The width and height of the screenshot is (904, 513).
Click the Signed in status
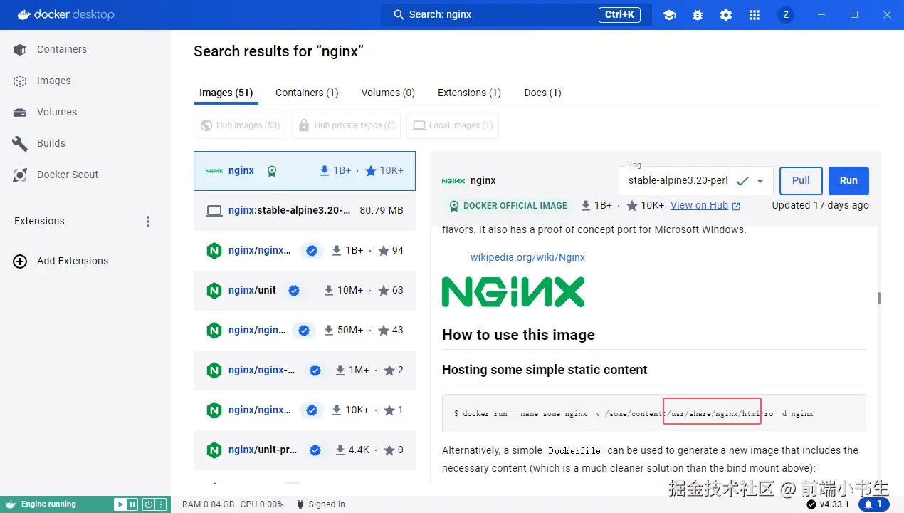(320, 504)
